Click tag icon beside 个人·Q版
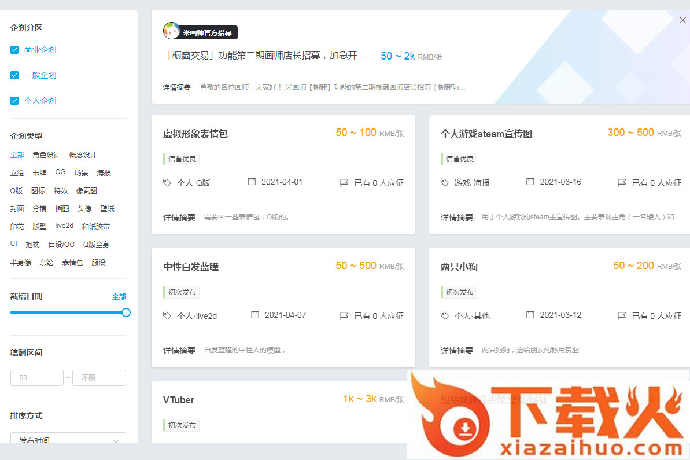Screen dimensions: 690x460 click(167, 182)
